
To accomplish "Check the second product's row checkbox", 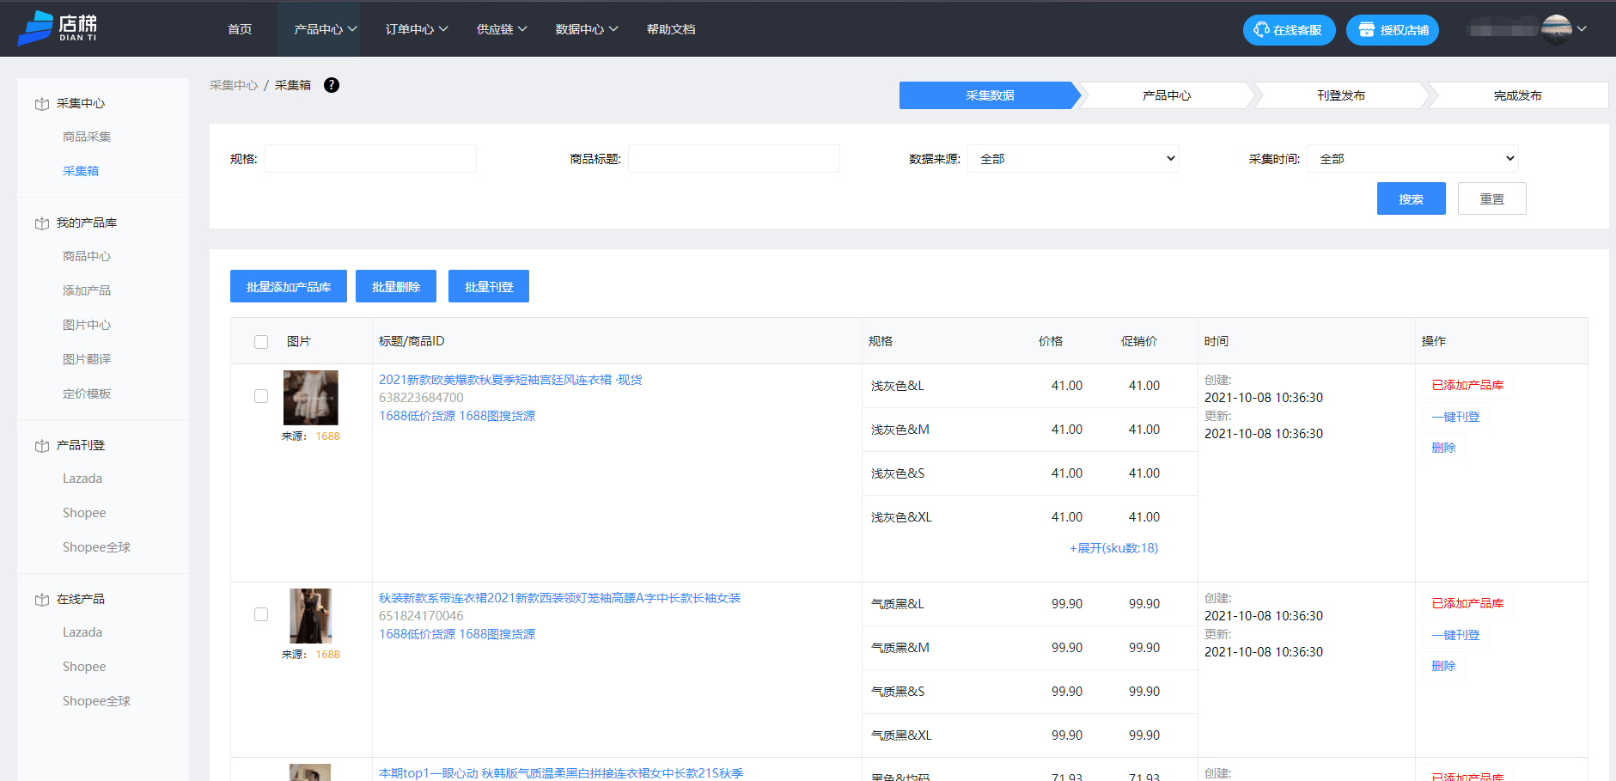I will coord(261,614).
